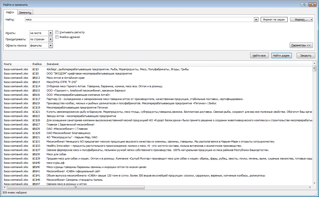Open the Искать dropdown
319x197 pixels.
(50, 33)
